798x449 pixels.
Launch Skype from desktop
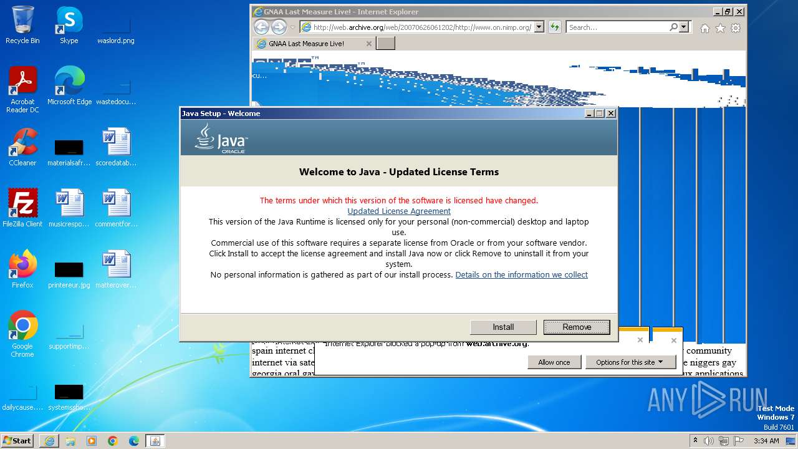click(x=69, y=25)
